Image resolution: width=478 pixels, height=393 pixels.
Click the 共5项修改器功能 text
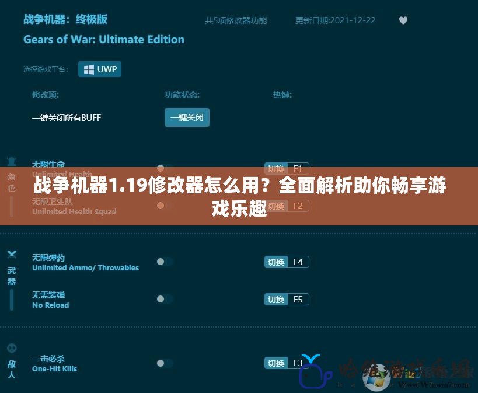coord(236,20)
